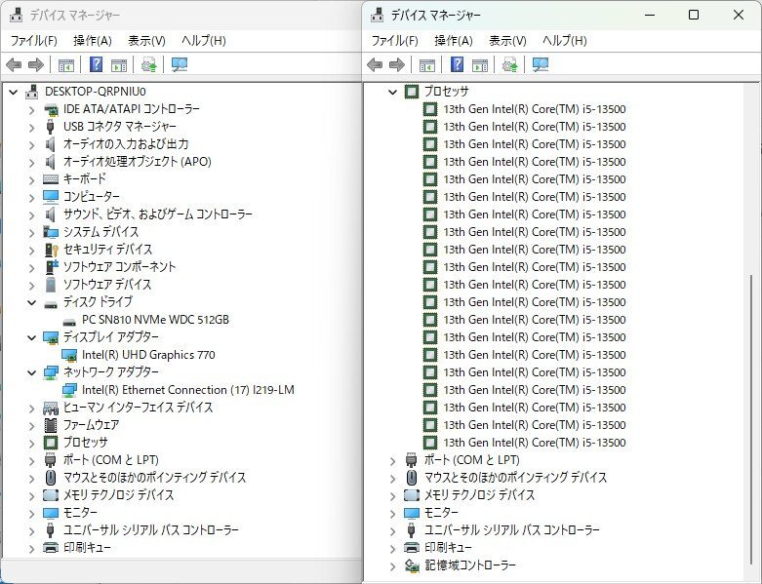
Task: Select モニター label in left window
Action: (x=80, y=513)
